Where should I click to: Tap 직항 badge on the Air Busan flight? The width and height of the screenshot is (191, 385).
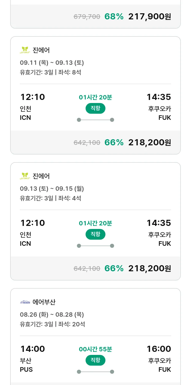95,360
